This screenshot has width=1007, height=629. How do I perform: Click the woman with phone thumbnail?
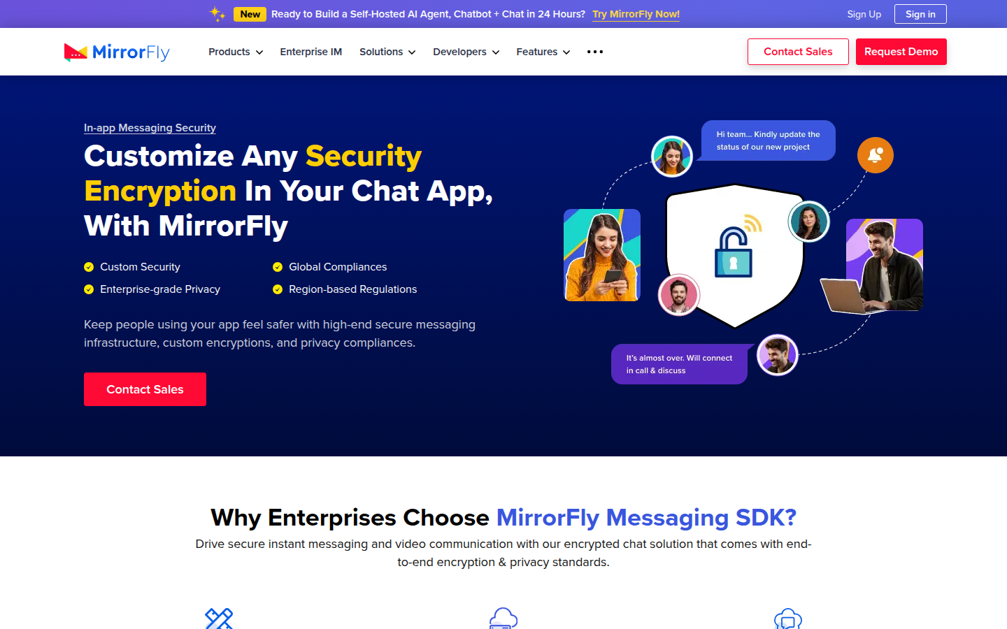[602, 255]
